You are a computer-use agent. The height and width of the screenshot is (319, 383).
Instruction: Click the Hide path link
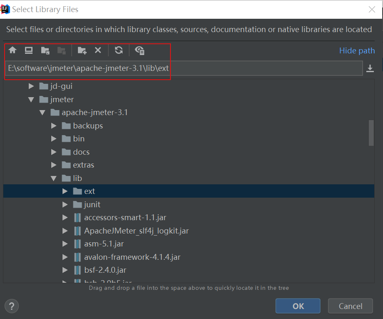pyautogui.click(x=357, y=50)
